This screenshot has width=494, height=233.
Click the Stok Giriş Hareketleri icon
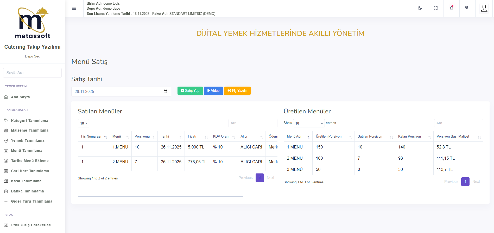point(6,225)
